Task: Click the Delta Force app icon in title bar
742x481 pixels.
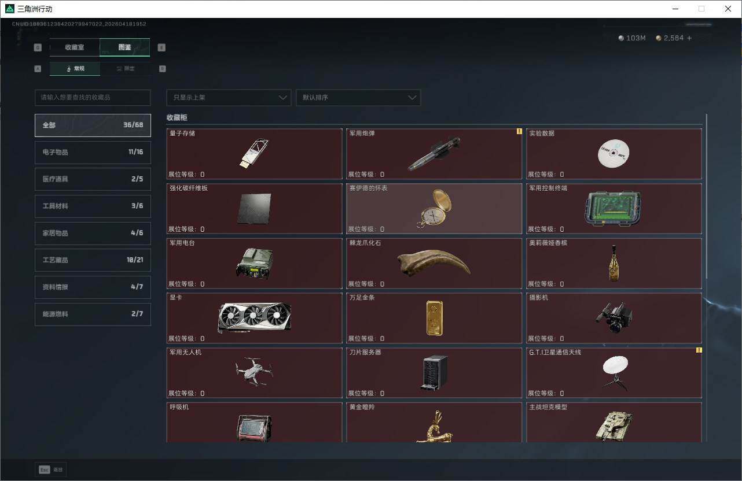Action: (9, 9)
